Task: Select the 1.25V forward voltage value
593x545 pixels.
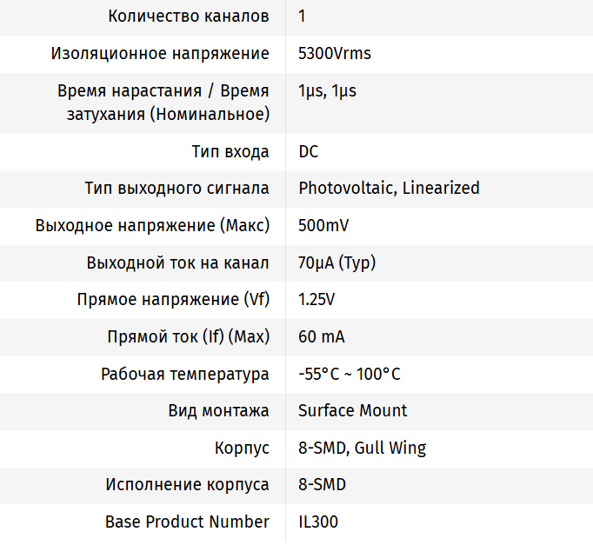Action: click(x=316, y=300)
